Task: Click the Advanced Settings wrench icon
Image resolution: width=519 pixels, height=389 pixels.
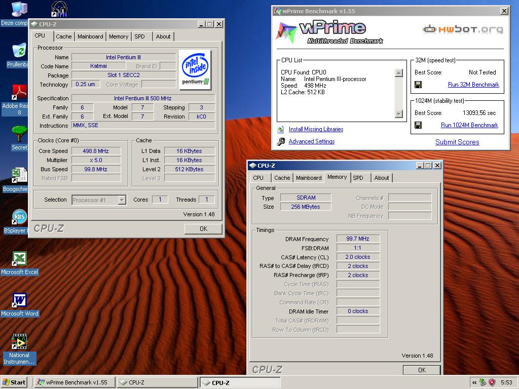Action: [x=281, y=142]
